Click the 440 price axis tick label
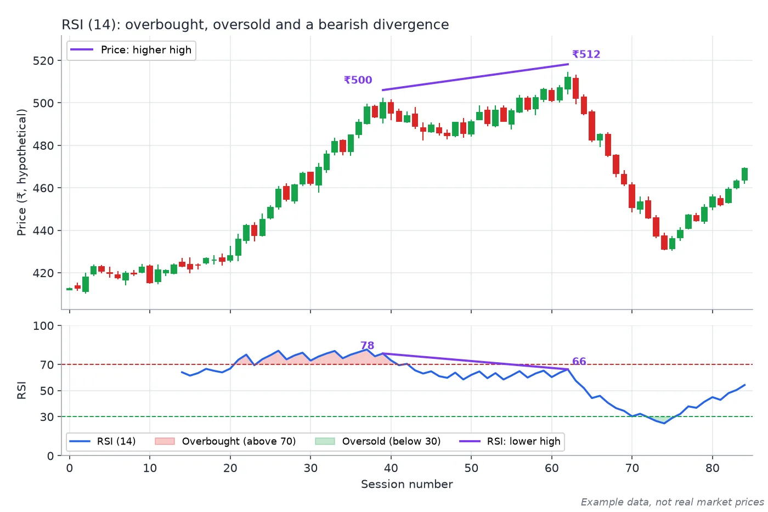Screen dimensions: 768x512 point(43,231)
